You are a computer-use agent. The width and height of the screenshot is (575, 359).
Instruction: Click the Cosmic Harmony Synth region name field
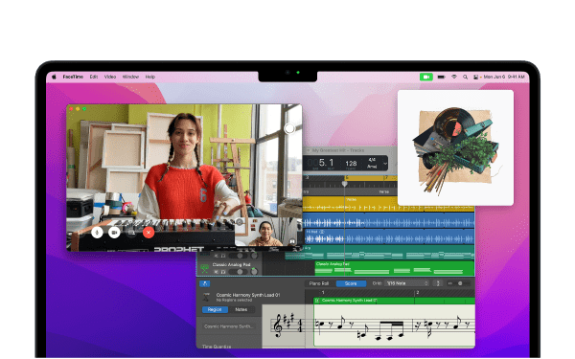[228, 326]
